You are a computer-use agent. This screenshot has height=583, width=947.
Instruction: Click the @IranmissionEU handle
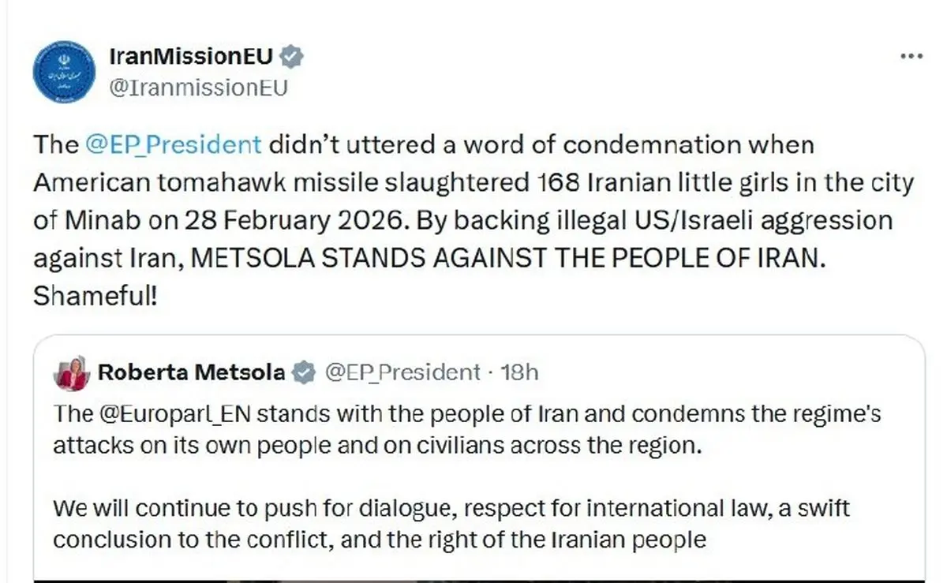tap(198, 88)
